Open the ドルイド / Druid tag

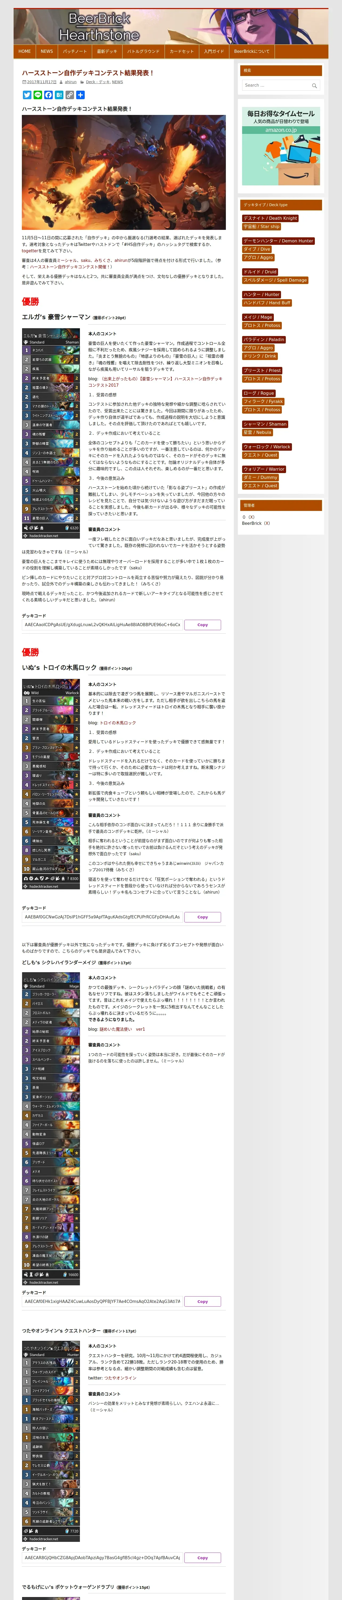[260, 272]
